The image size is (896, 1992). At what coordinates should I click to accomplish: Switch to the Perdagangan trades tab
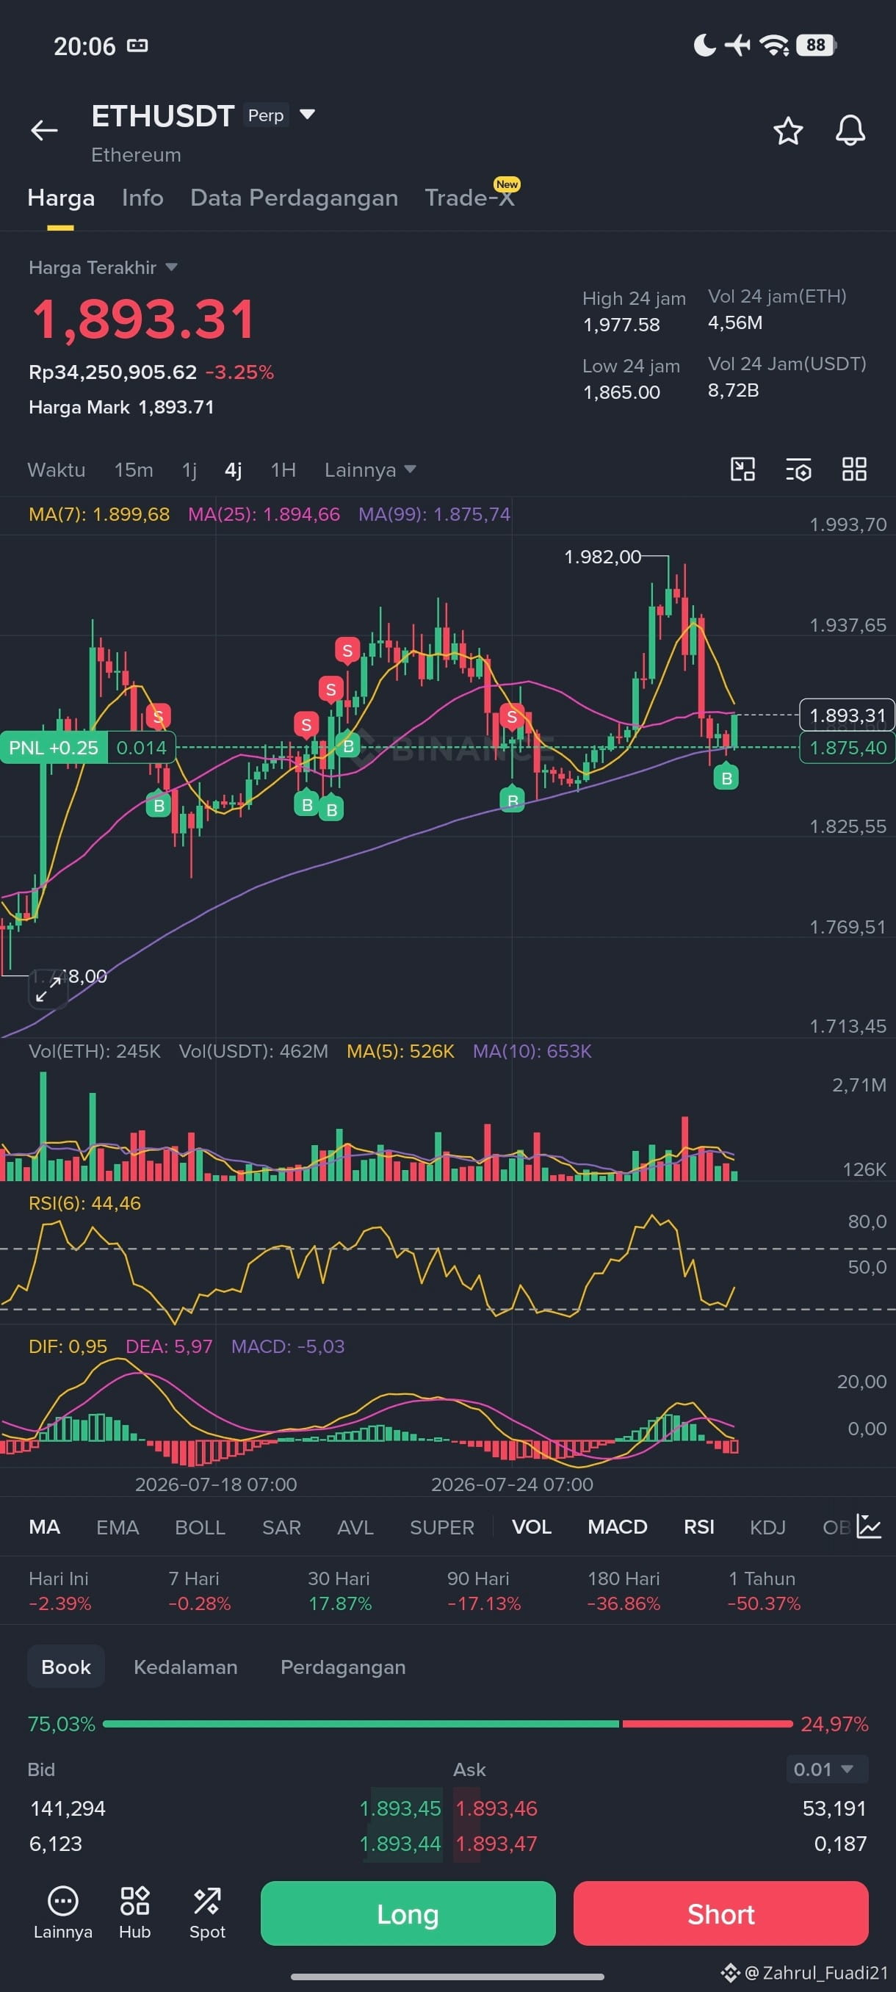(343, 1667)
